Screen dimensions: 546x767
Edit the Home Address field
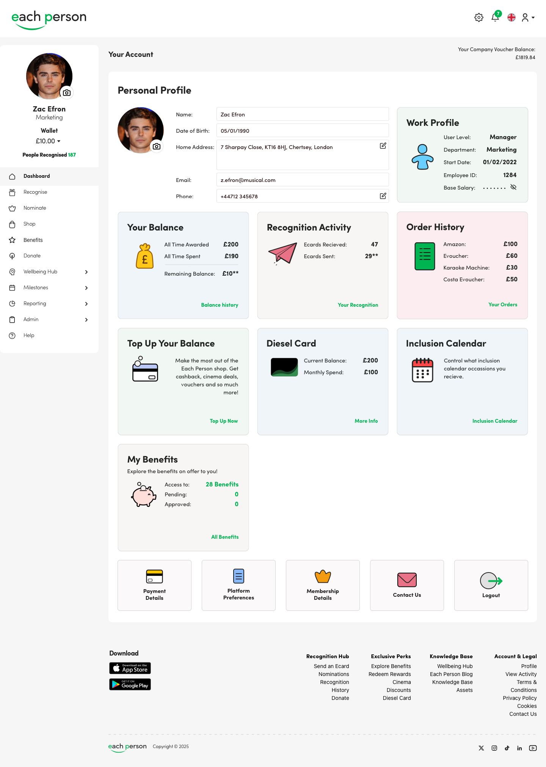click(383, 146)
